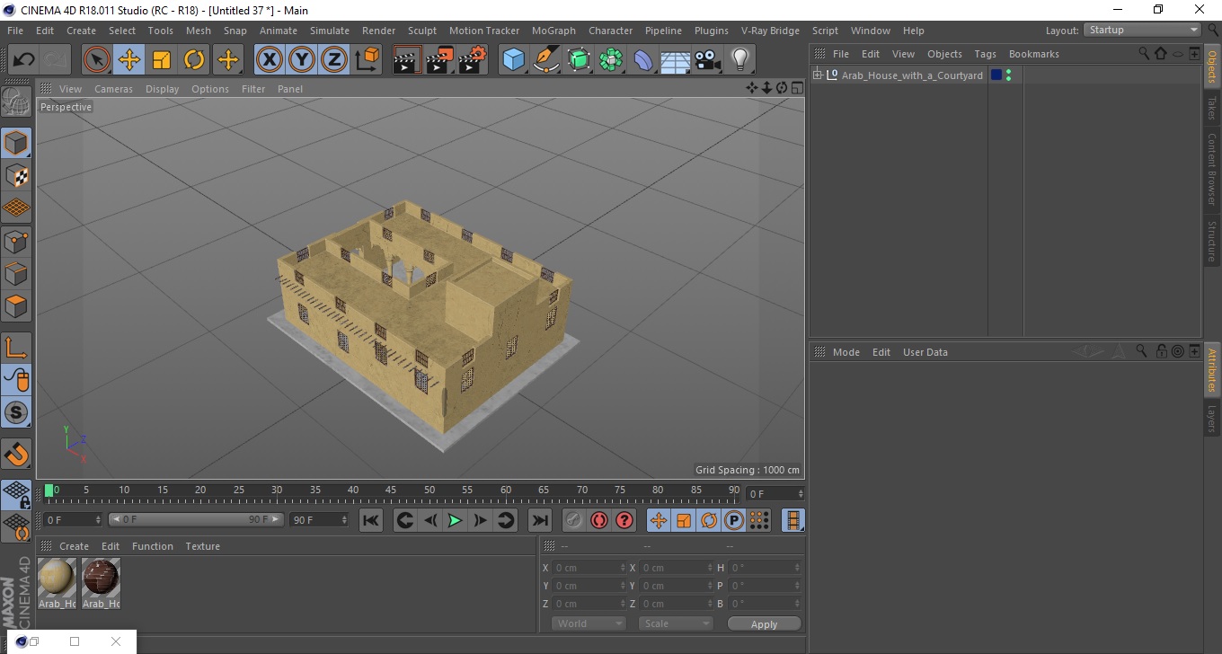Toggle Enable Axis mode
This screenshot has width=1222, height=654.
tap(16, 348)
